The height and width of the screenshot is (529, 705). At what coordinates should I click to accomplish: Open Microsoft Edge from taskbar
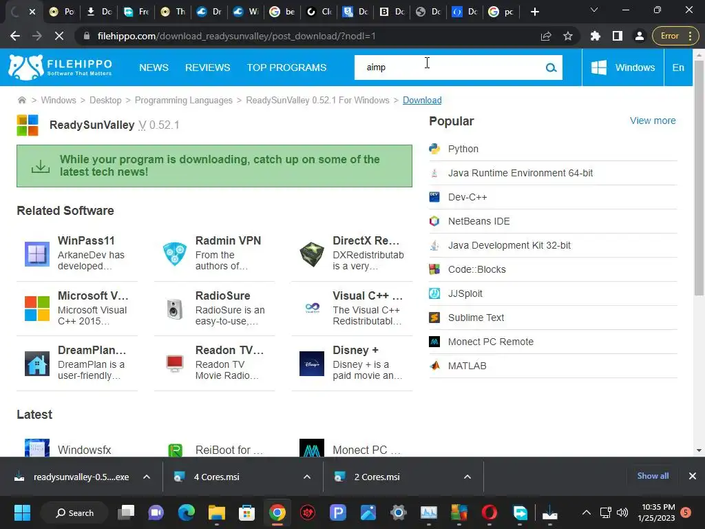[x=186, y=512]
